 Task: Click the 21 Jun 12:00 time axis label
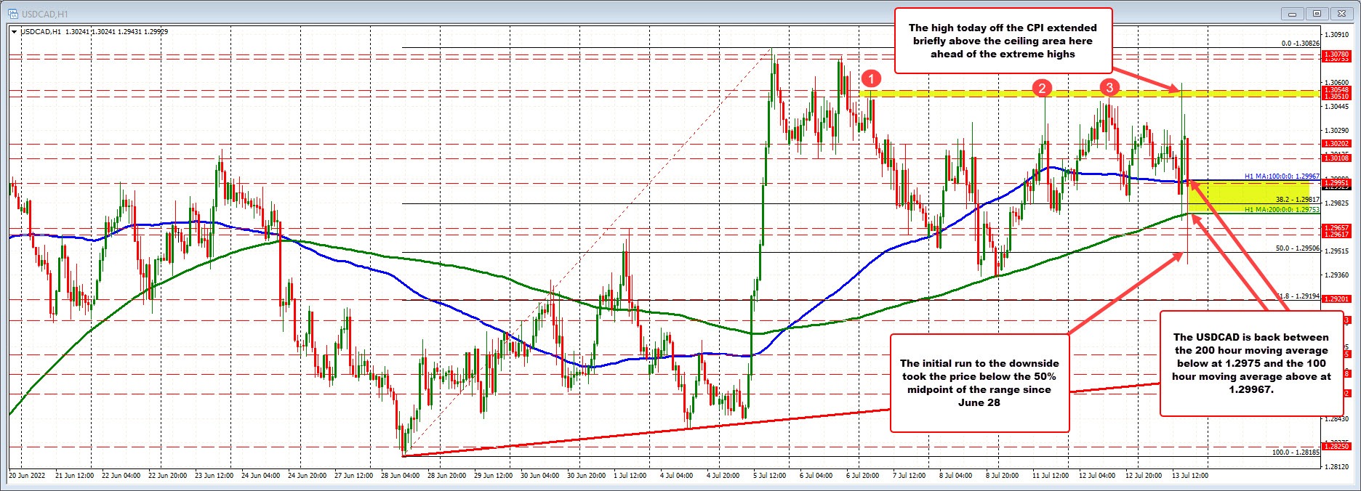[x=74, y=476]
